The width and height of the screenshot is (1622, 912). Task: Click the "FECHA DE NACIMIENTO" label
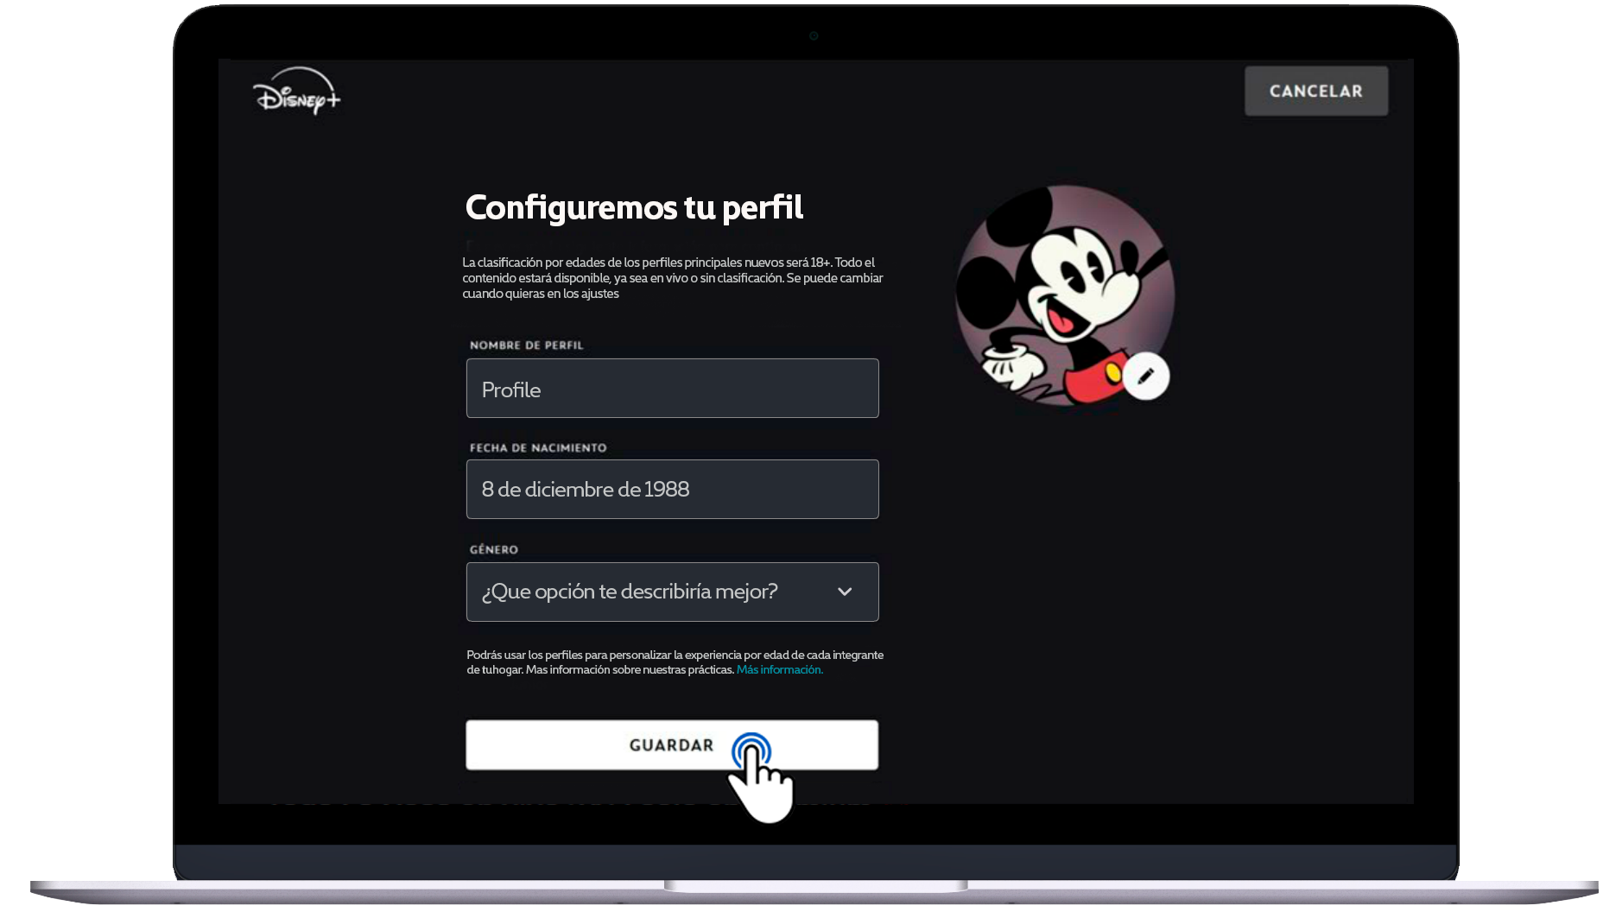pyautogui.click(x=538, y=448)
